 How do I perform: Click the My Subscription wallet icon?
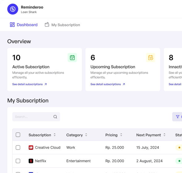point(47,24)
